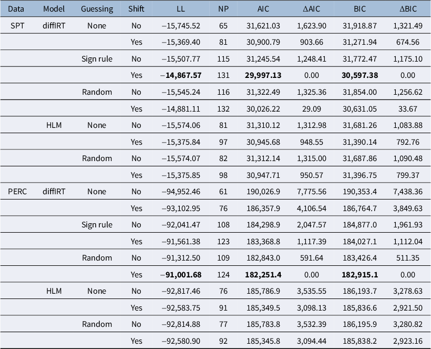Select the LL cell −92,580.90
This screenshot has height=349, width=431.
click(x=181, y=341)
